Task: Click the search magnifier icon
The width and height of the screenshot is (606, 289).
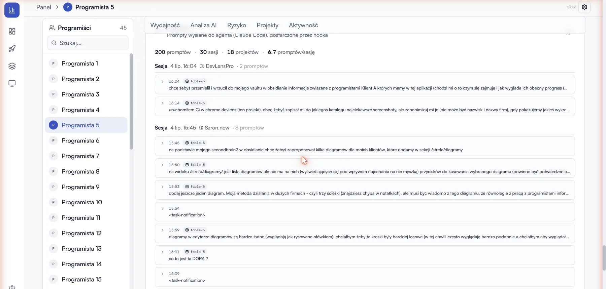Action: tap(54, 43)
